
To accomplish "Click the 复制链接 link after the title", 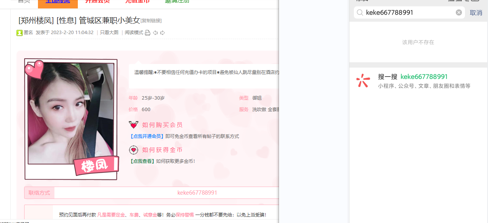I will pyautogui.click(x=151, y=21).
